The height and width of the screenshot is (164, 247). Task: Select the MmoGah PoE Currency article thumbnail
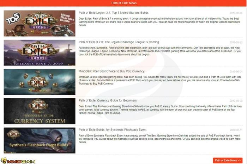point(39,82)
